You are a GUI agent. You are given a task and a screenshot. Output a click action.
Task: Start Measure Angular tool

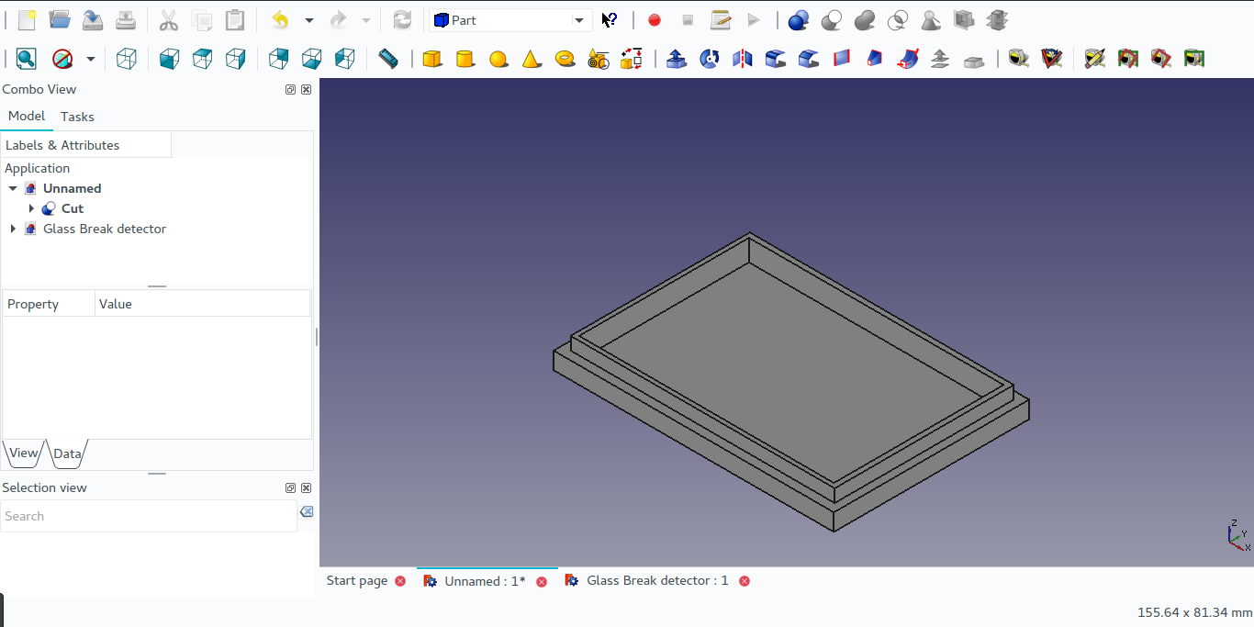click(x=1052, y=59)
